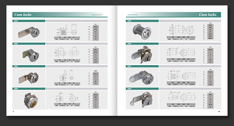Click the M01 cam lock product photo
234x126 pixels.
coord(29,32)
